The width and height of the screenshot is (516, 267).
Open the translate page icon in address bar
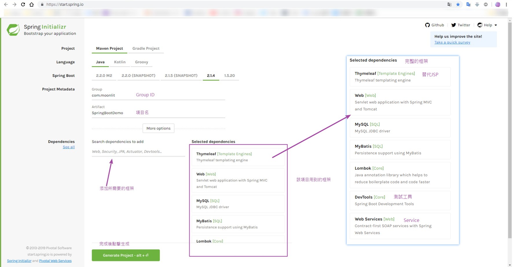tap(449, 4)
